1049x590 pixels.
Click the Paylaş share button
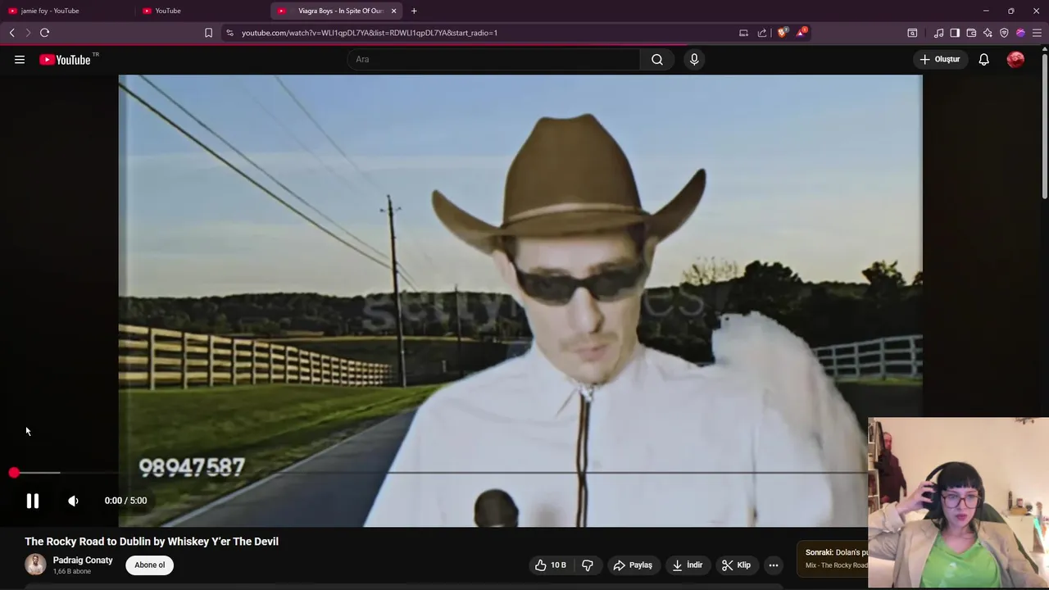(633, 565)
